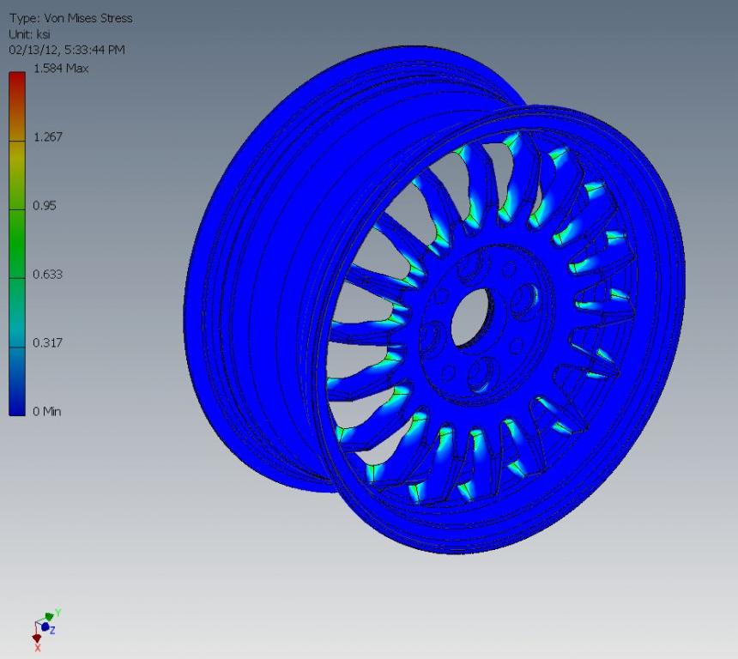Click the 1.267 legend value
The image size is (738, 659).
tap(48, 137)
